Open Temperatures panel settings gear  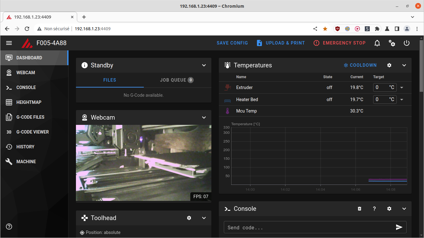point(389,65)
